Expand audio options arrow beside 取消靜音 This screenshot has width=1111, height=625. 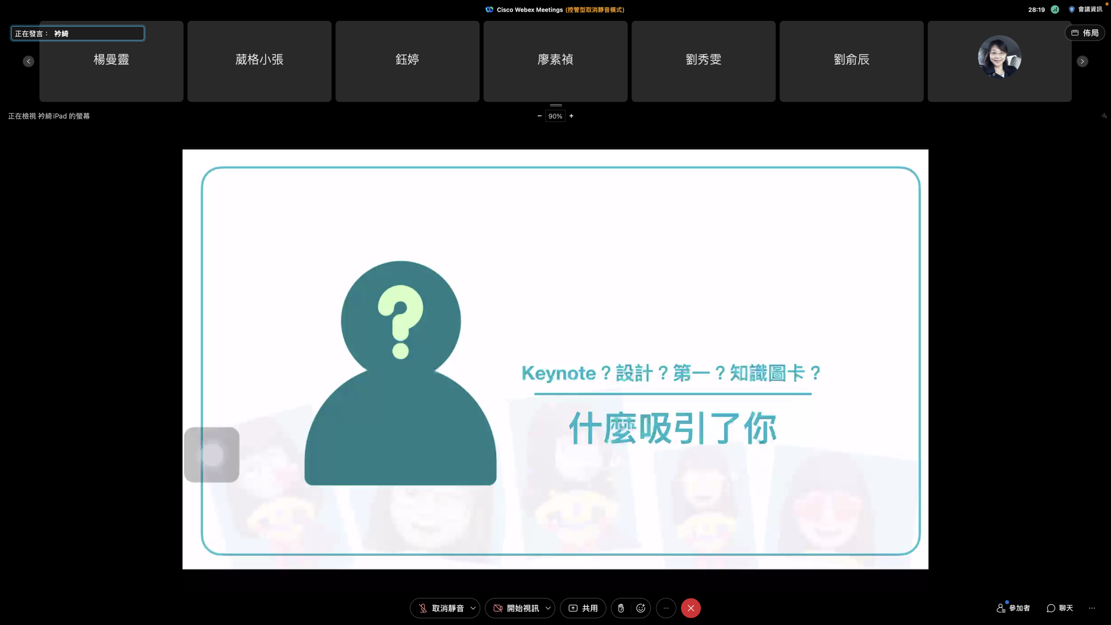[473, 608]
